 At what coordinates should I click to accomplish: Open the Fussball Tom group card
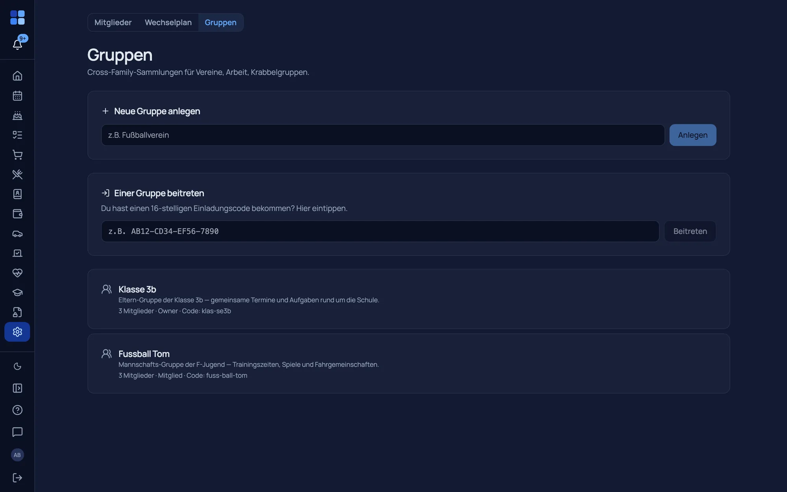click(x=408, y=364)
